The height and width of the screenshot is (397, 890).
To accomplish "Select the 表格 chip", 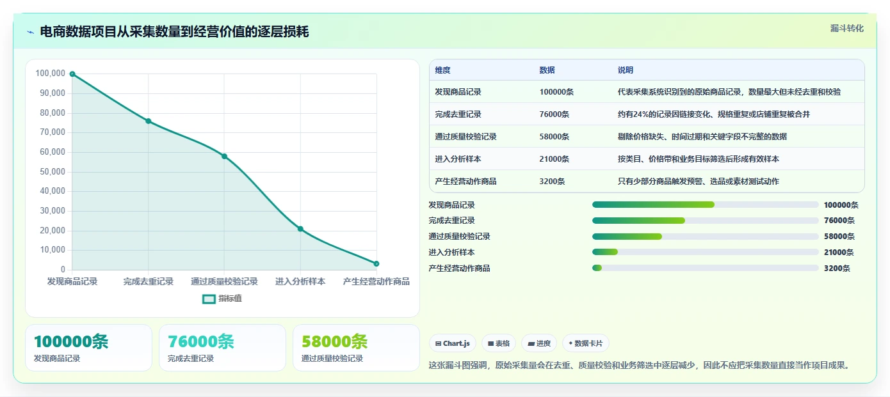I will (x=499, y=343).
